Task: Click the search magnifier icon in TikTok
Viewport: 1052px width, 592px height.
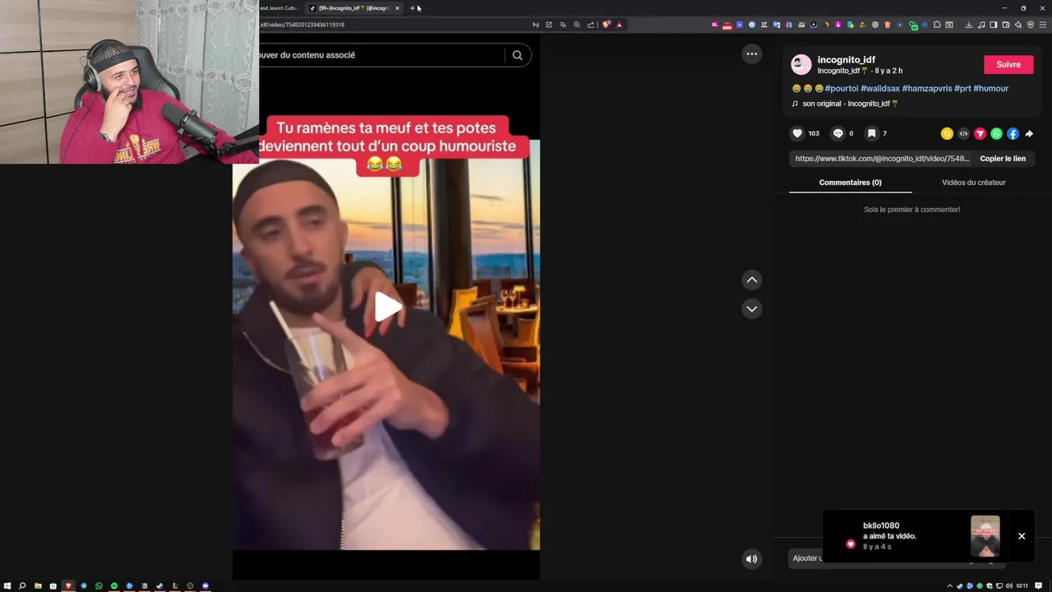Action: click(517, 55)
